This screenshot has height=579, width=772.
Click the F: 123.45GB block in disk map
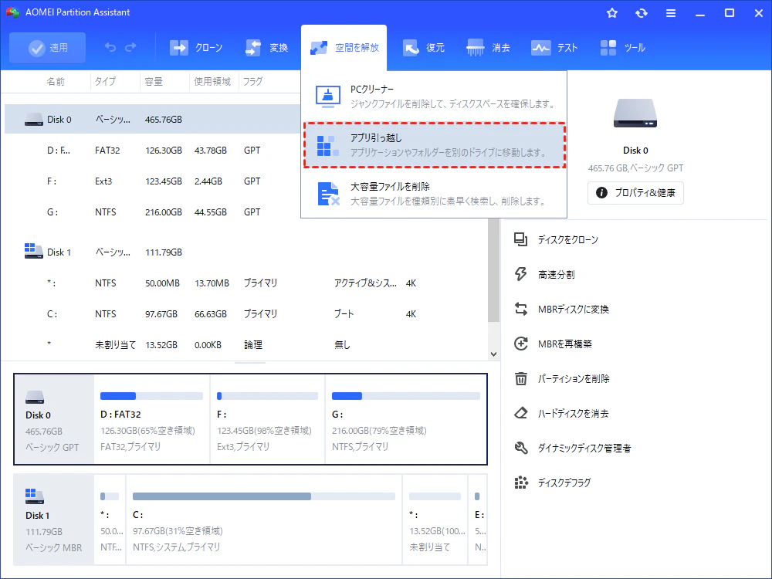click(x=267, y=419)
